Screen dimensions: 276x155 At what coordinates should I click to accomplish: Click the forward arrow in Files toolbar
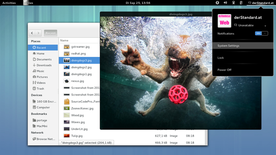tap(39, 33)
